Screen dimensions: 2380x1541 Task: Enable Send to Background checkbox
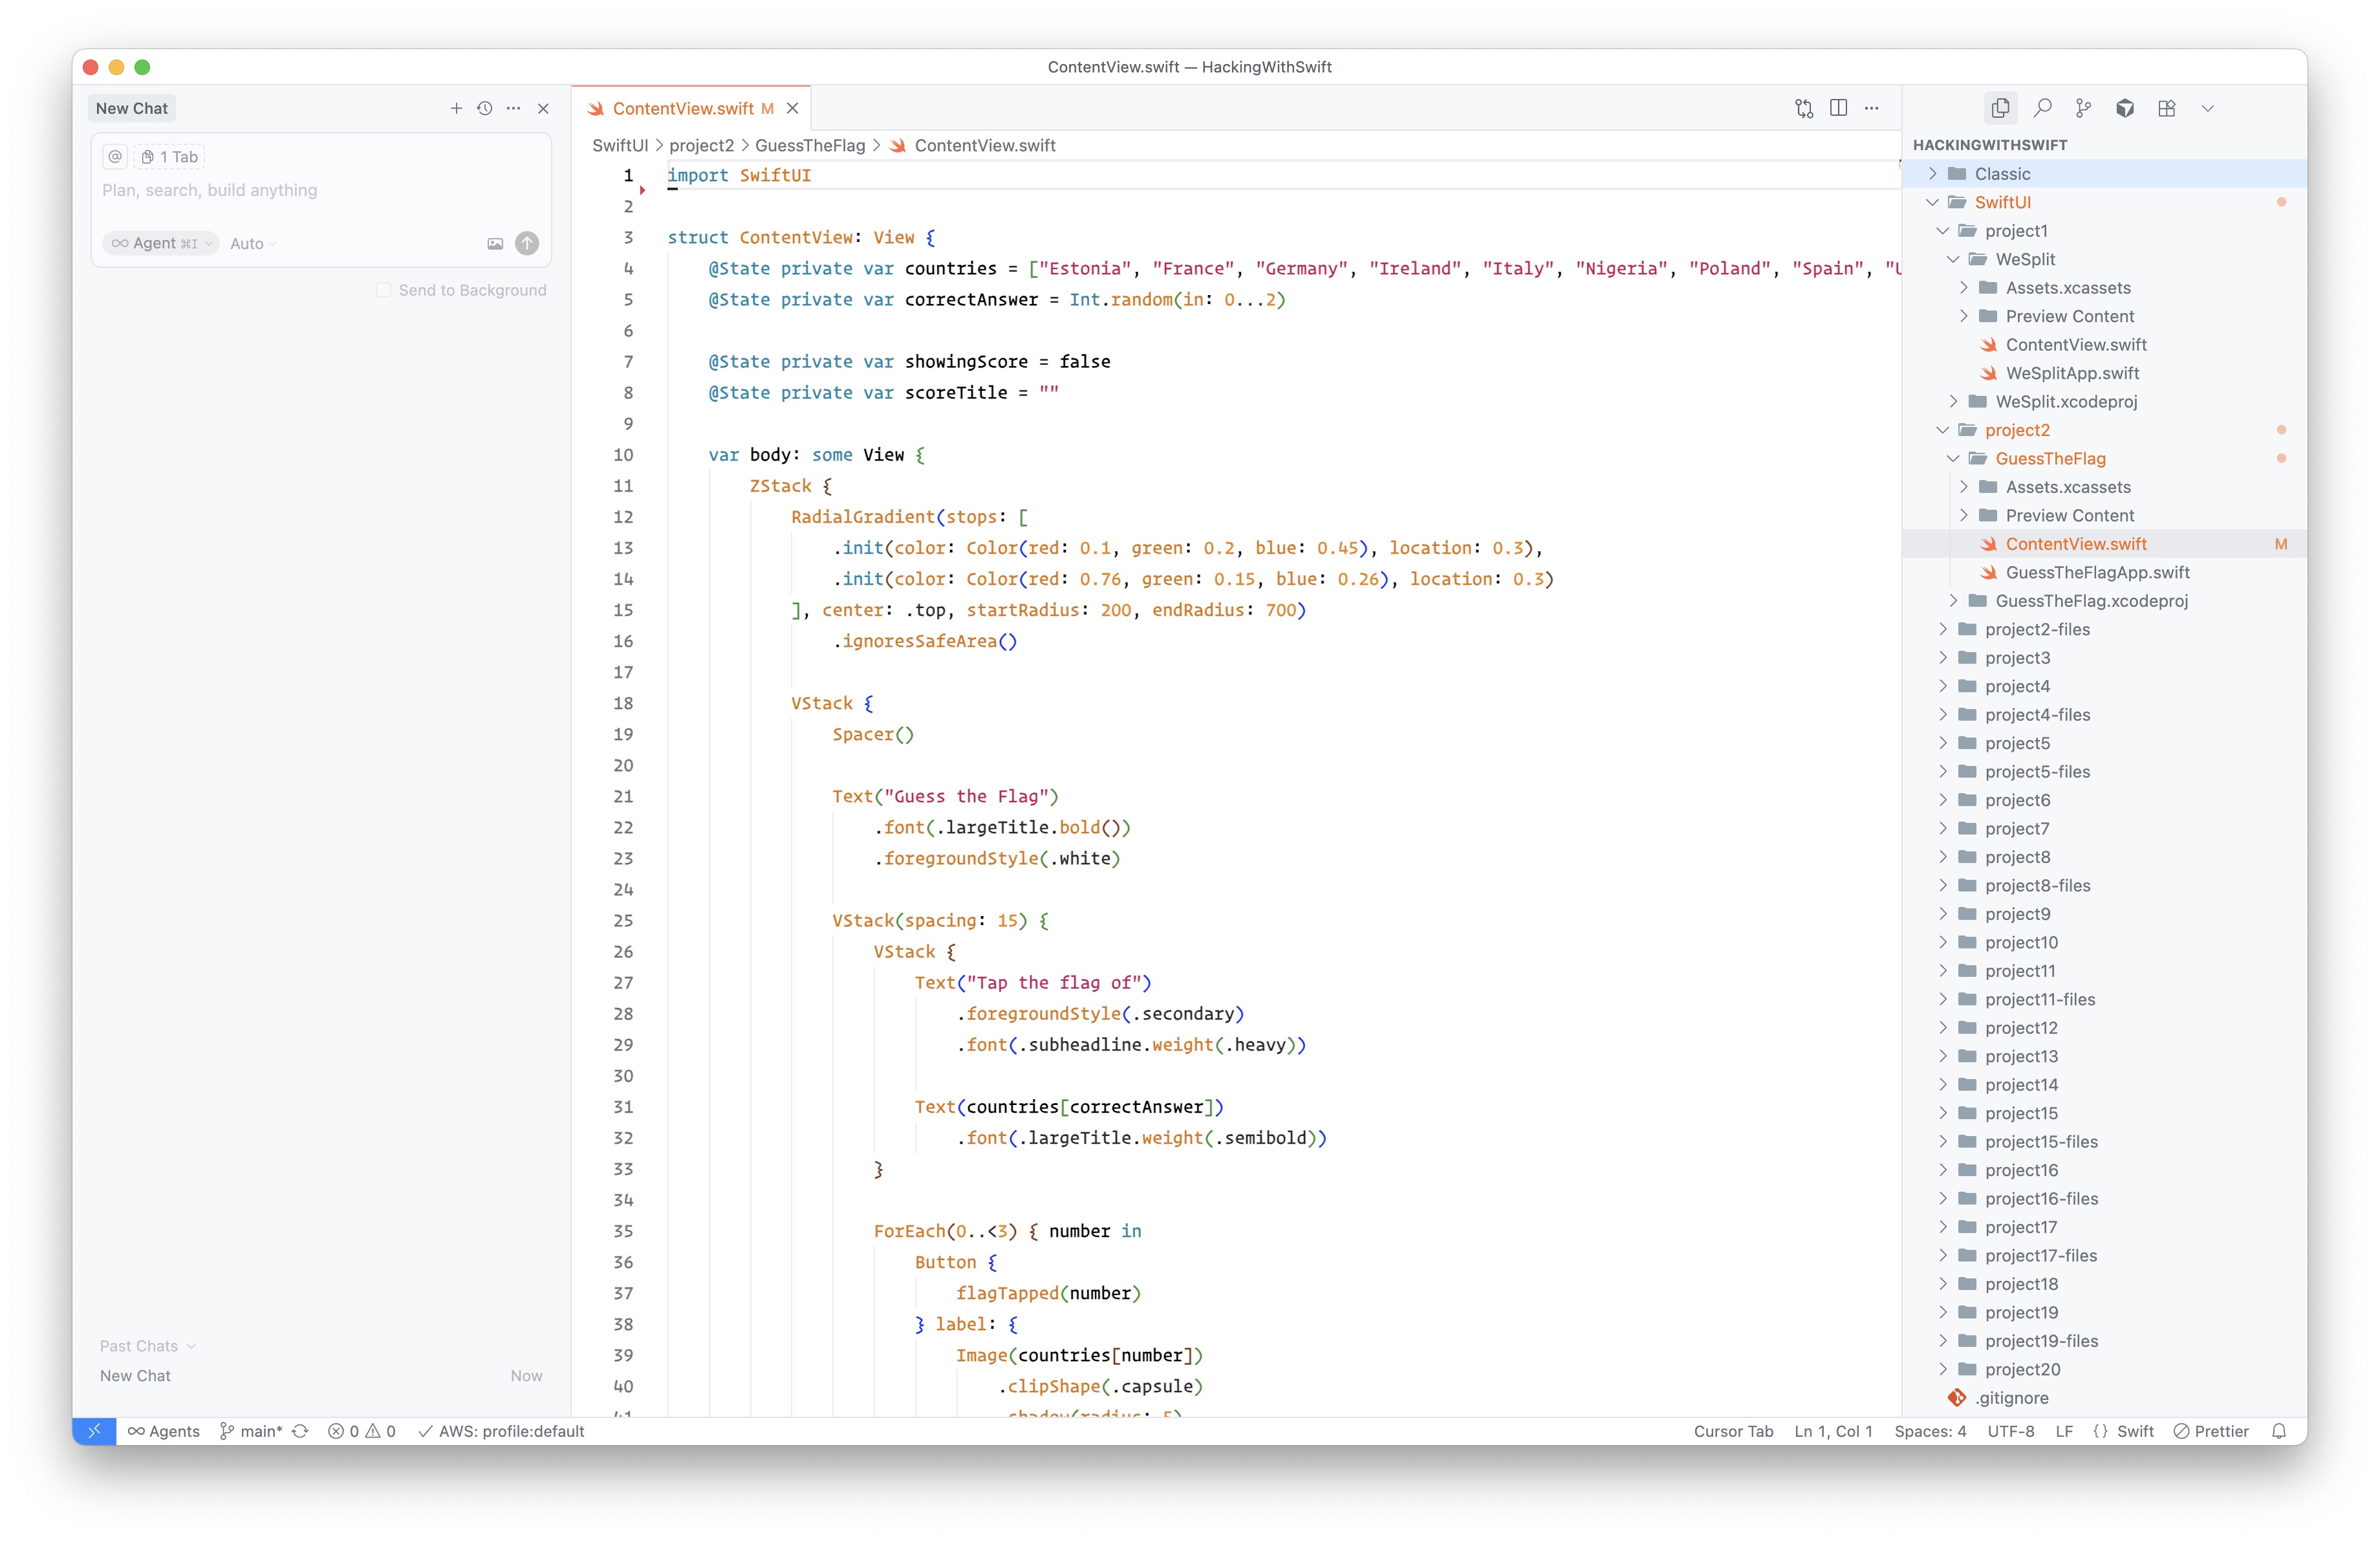383,290
